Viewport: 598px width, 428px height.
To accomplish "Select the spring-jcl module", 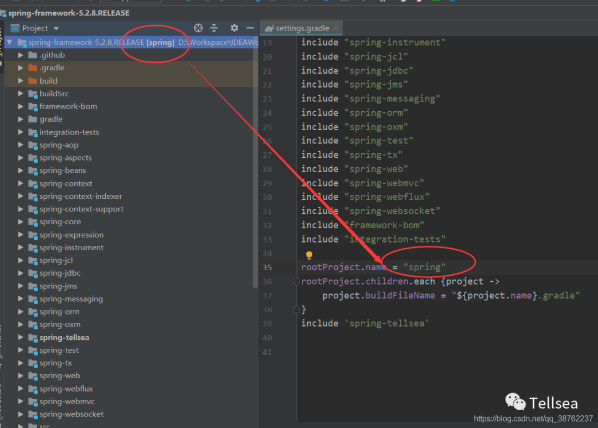I will coord(56,260).
